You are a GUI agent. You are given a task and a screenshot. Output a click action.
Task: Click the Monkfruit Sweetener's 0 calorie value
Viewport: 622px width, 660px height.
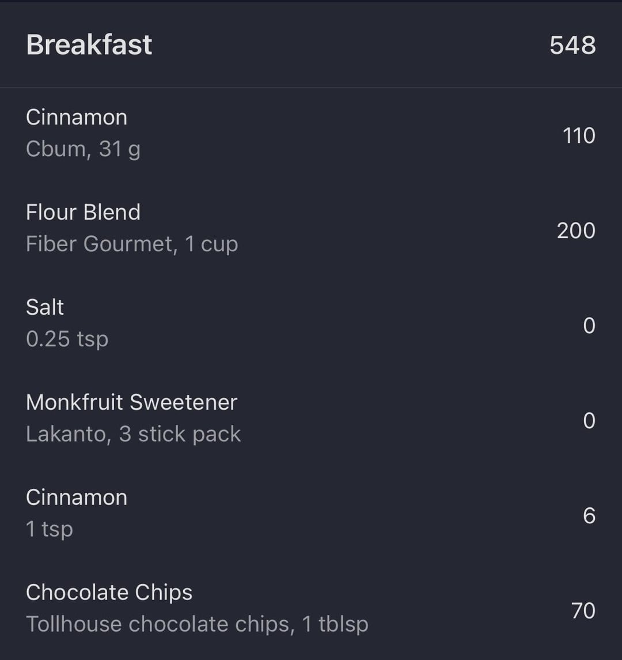(x=589, y=421)
